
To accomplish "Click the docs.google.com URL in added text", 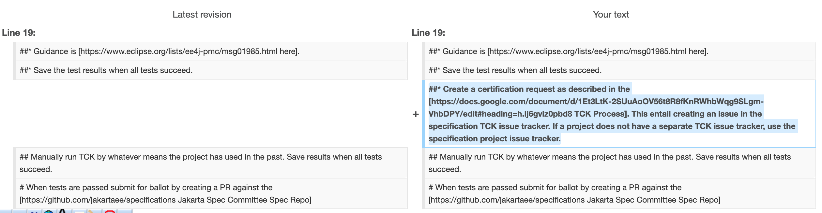I will click(x=596, y=102).
